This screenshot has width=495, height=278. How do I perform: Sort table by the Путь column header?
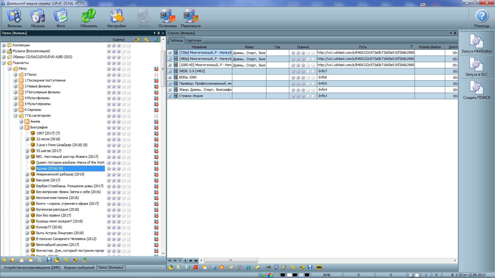(363, 47)
